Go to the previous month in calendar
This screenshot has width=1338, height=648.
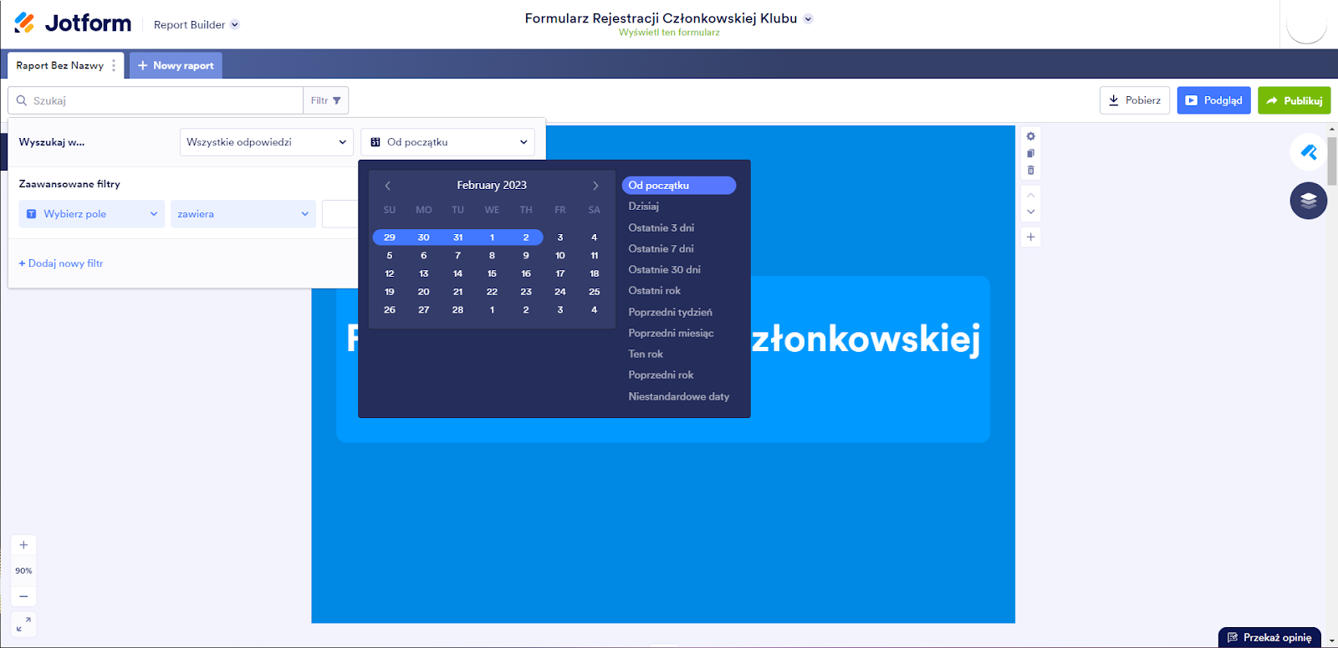coord(388,186)
